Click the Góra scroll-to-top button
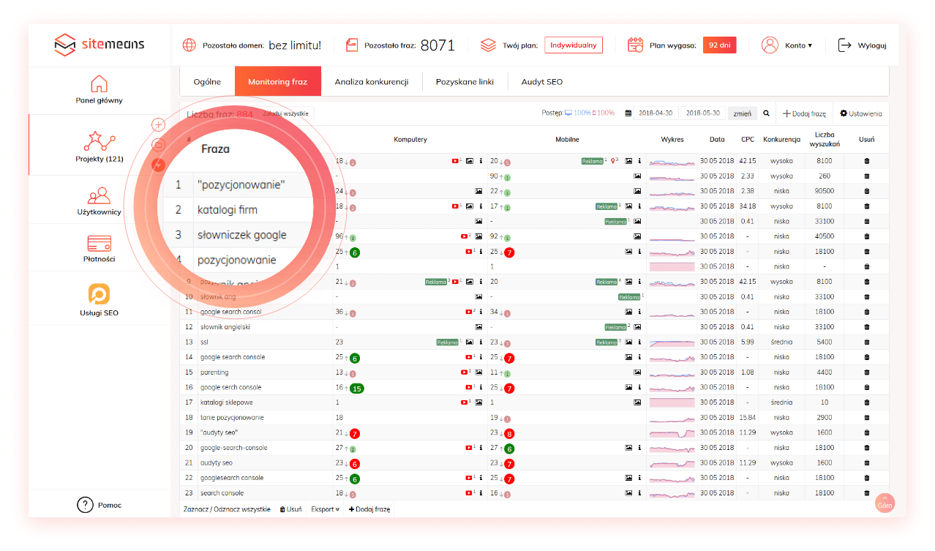Viewport: 935px width, 551px height. pyautogui.click(x=885, y=504)
